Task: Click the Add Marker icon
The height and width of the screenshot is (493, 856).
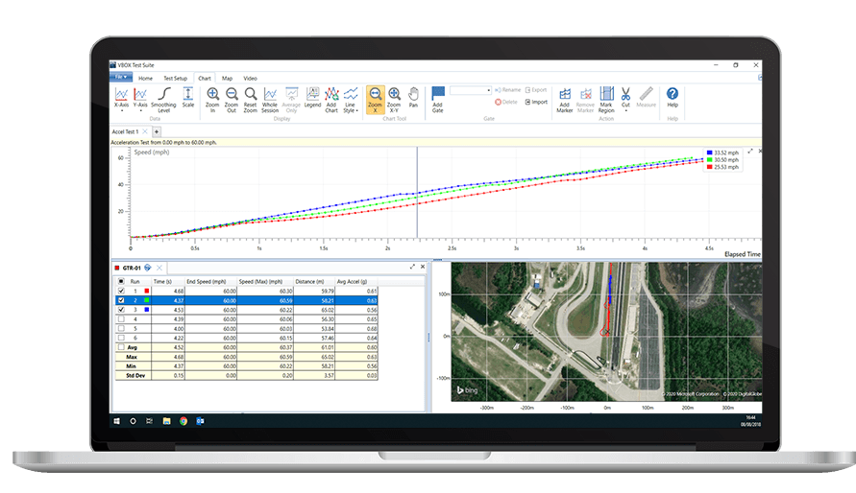Action: coord(565,94)
